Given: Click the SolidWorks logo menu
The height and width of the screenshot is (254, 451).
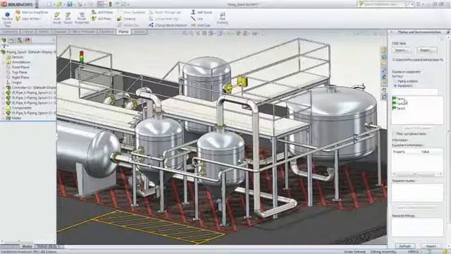Looking at the screenshot, I should pyautogui.click(x=18, y=4).
